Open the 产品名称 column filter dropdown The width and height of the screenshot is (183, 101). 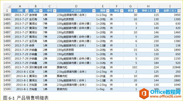94,11
